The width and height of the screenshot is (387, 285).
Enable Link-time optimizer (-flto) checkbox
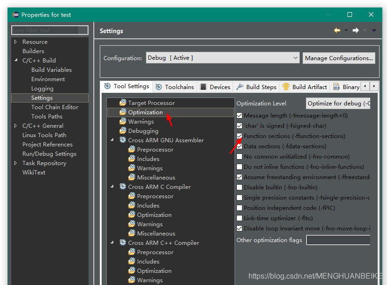pos(240,218)
